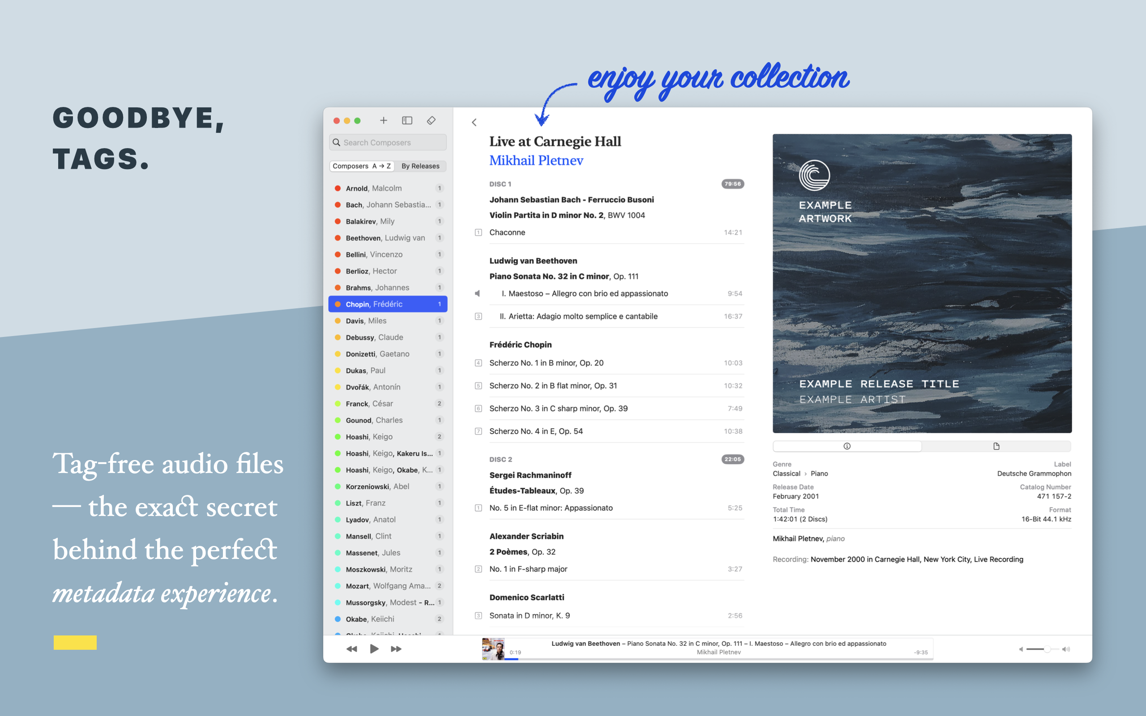Adjust the volume slider
1146x716 pixels.
(x=1042, y=649)
